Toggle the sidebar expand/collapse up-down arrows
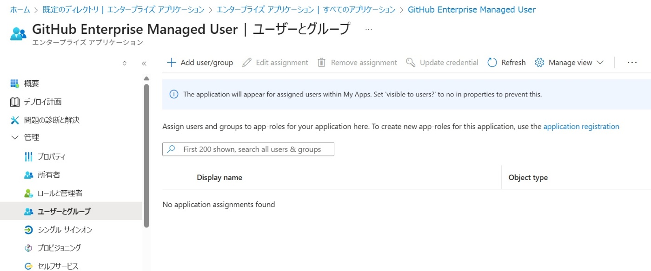651x271 pixels. (124, 64)
